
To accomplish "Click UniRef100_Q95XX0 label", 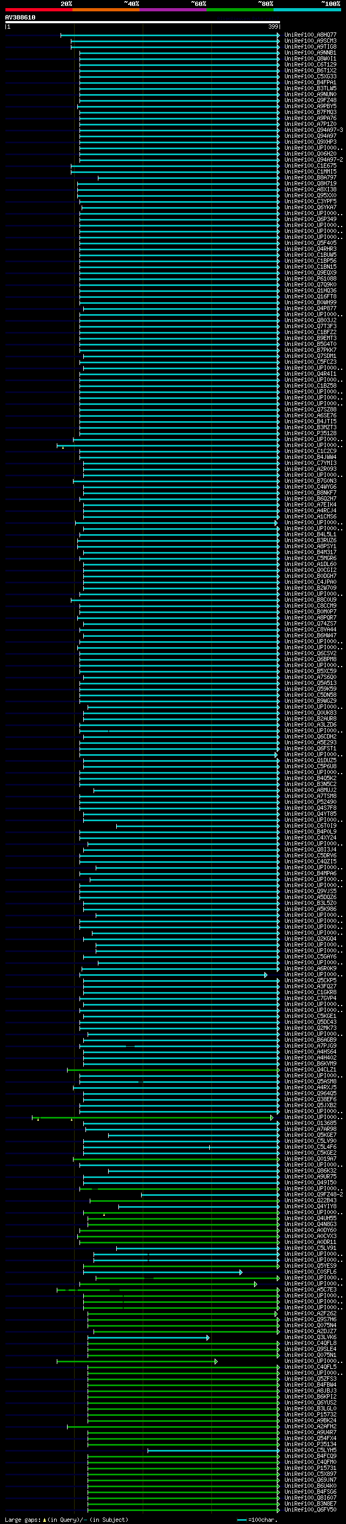I will (310, 195).
